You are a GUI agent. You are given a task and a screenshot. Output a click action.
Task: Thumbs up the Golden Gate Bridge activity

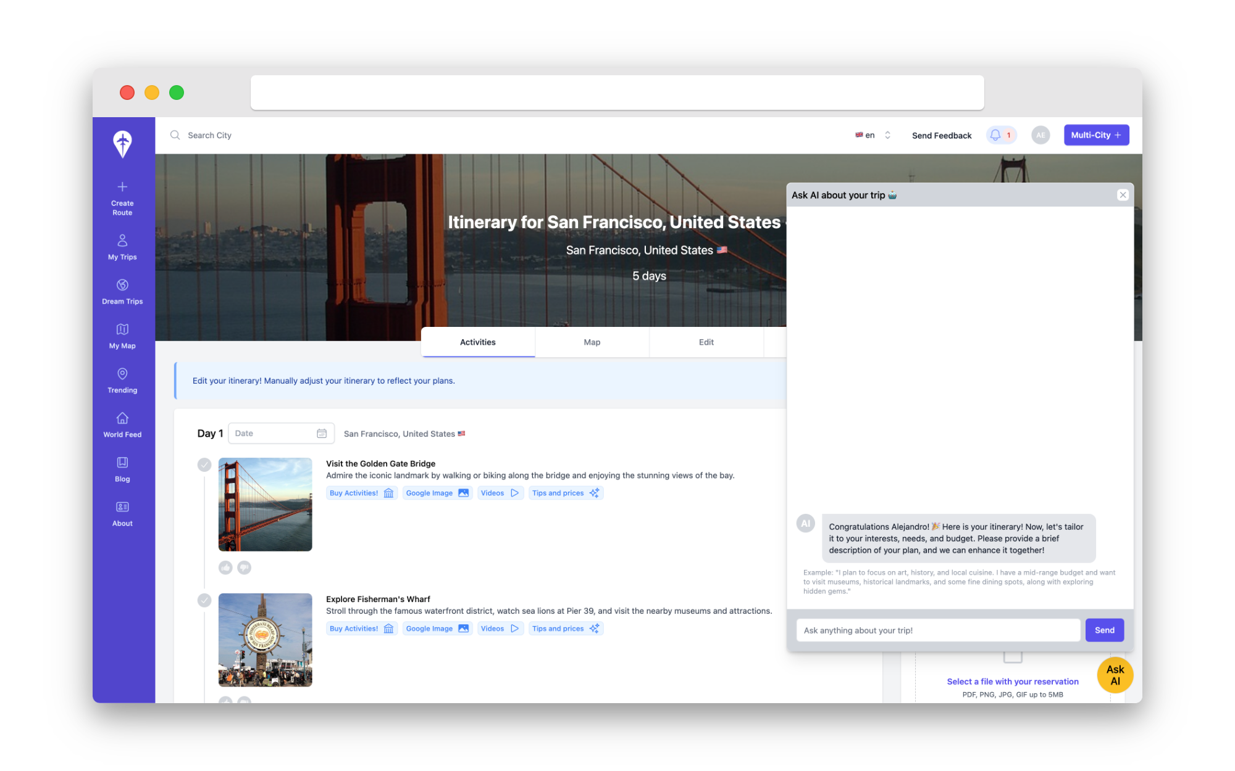pos(225,567)
